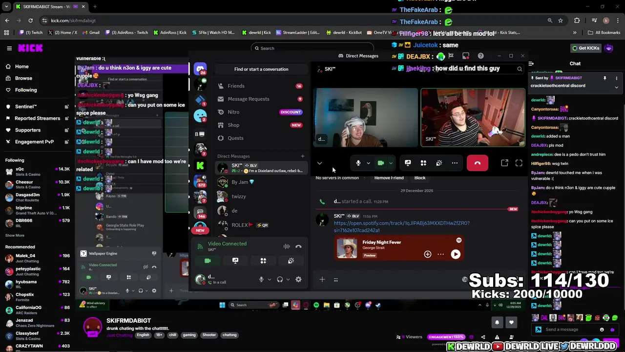Open Reported Streamers in Kick sidebar
The image size is (625, 352).
[37, 118]
